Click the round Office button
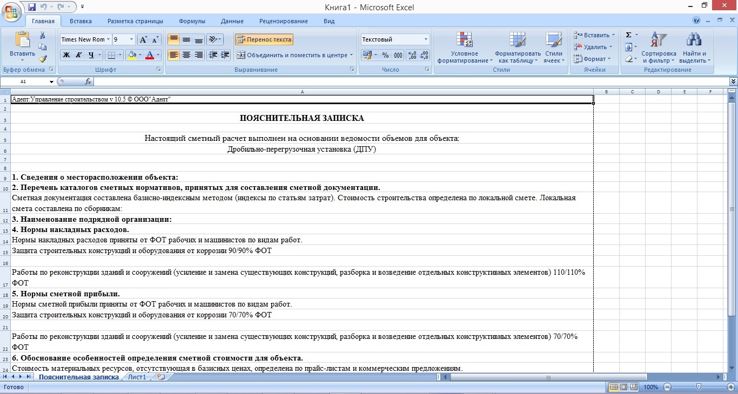 (x=11, y=11)
